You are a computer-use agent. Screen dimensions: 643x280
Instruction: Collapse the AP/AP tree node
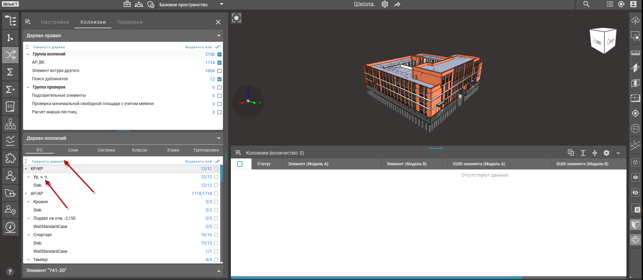click(26, 194)
